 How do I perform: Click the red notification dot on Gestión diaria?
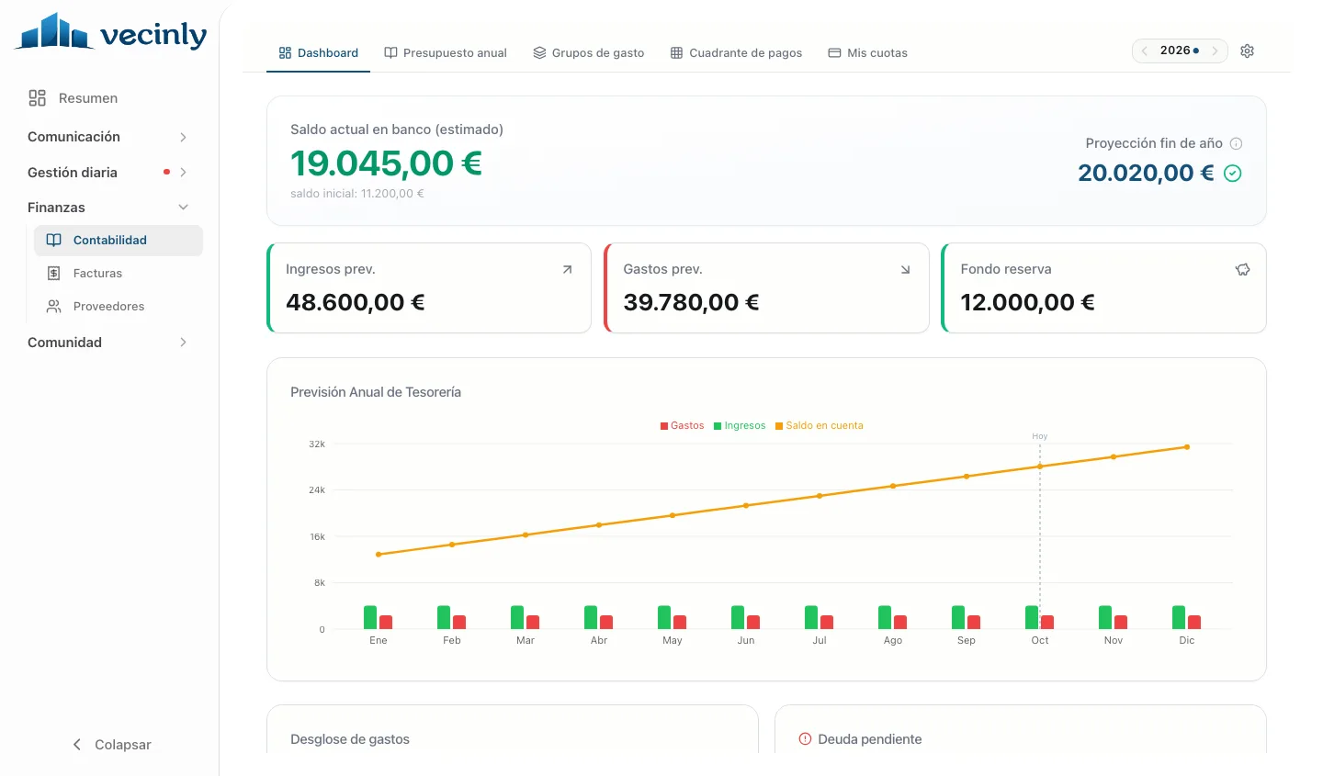(166, 173)
